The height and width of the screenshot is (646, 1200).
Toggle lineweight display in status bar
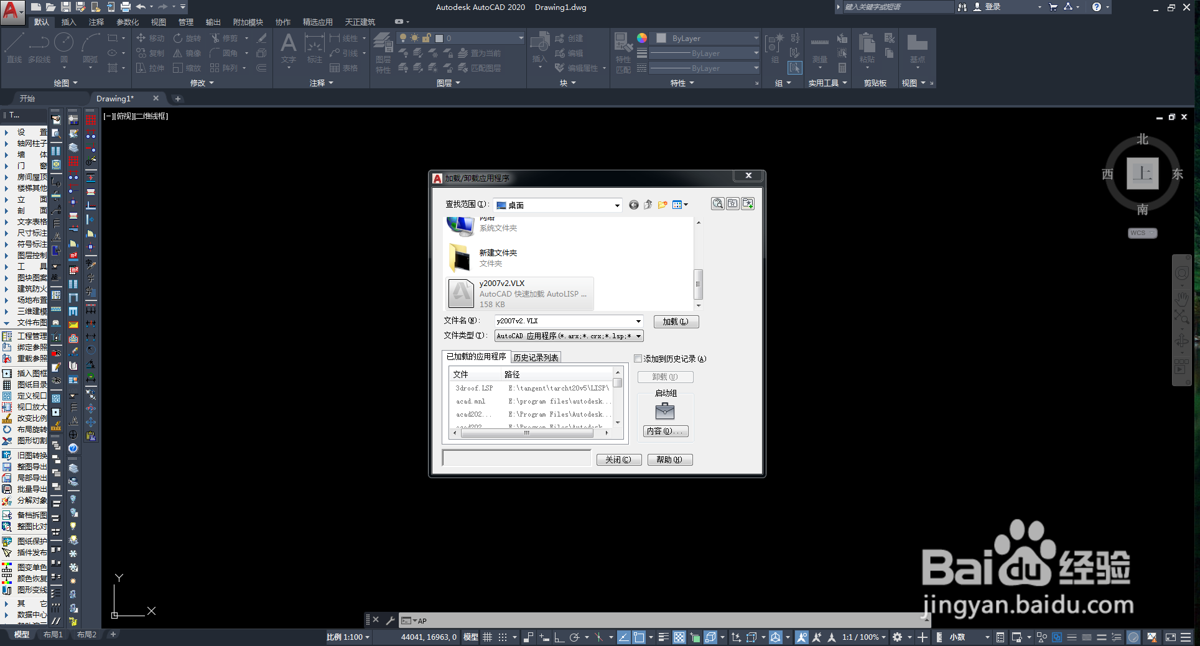tap(664, 637)
